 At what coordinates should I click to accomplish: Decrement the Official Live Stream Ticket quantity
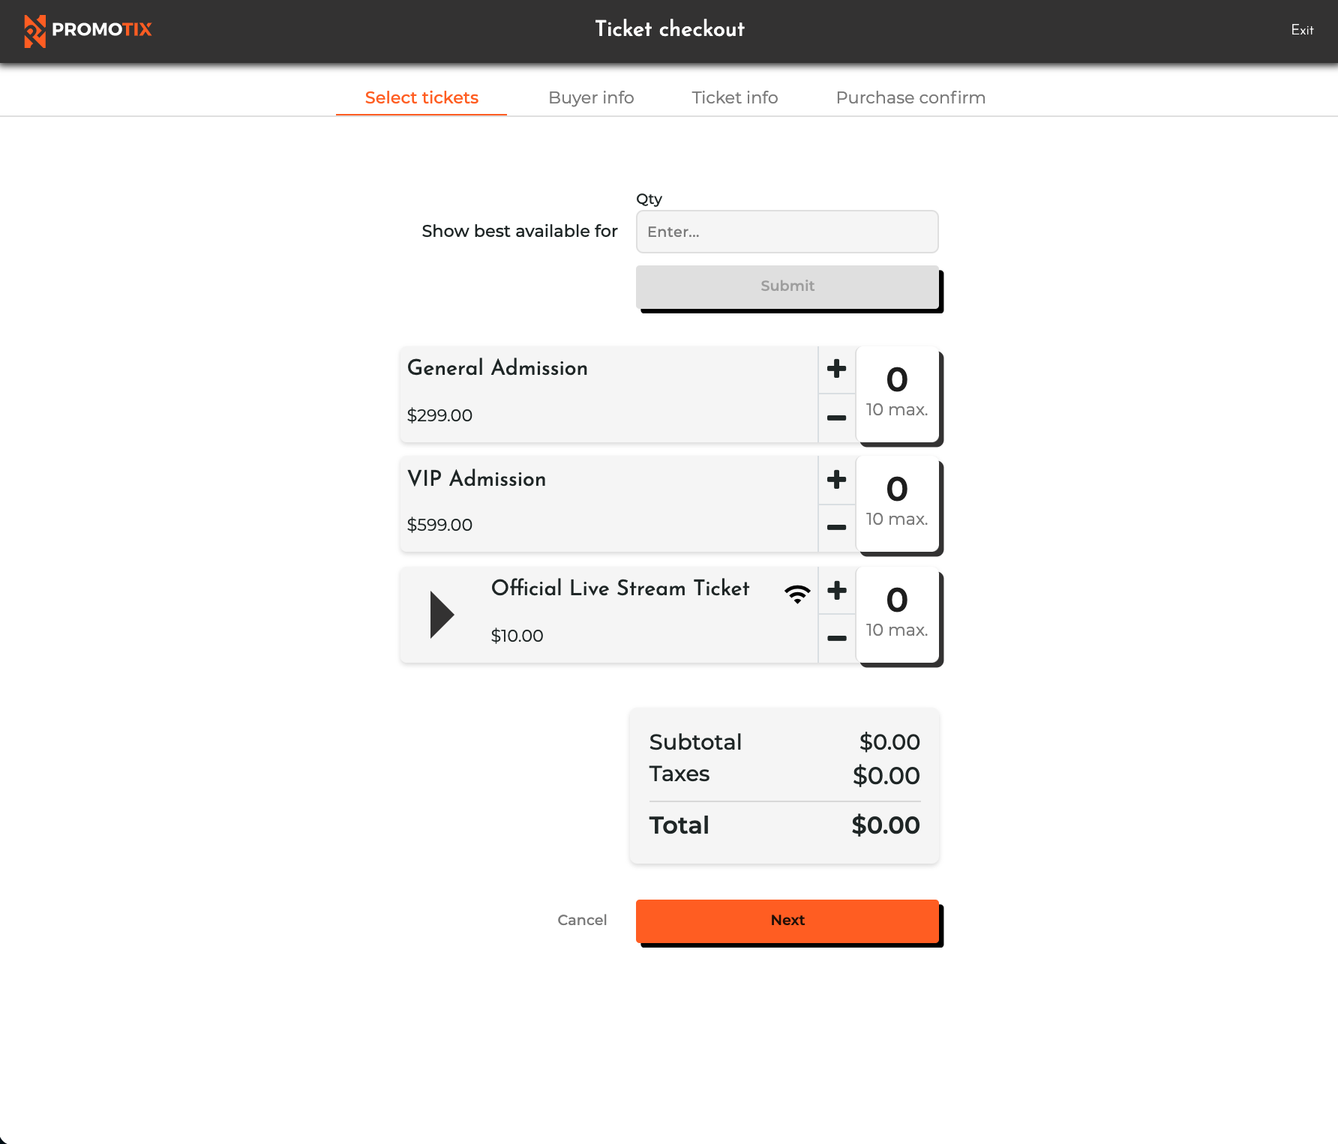[835, 638]
